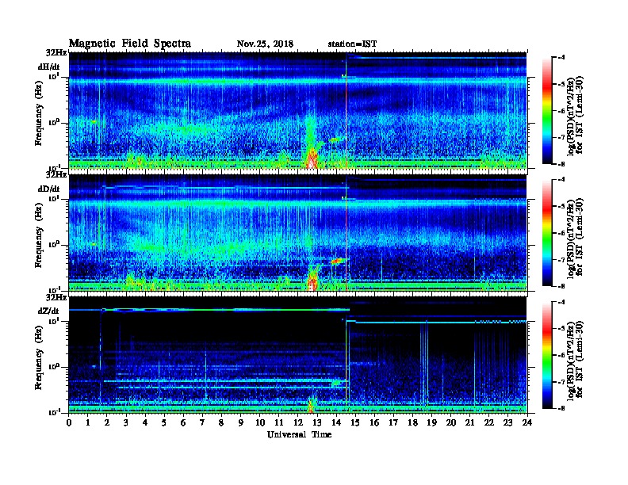Click the dD/dt spectrogram plot
The image size is (628, 485).
point(298,232)
